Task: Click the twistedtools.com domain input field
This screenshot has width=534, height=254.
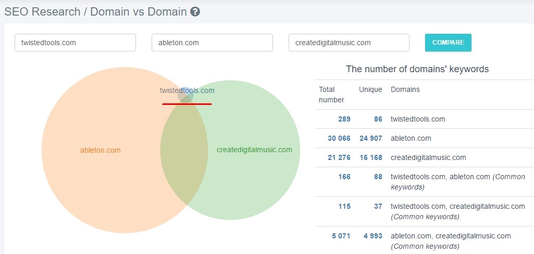Action: pos(75,43)
